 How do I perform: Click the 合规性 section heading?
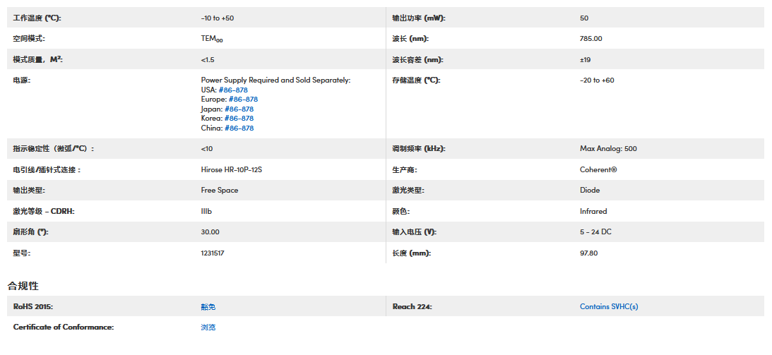(23, 286)
